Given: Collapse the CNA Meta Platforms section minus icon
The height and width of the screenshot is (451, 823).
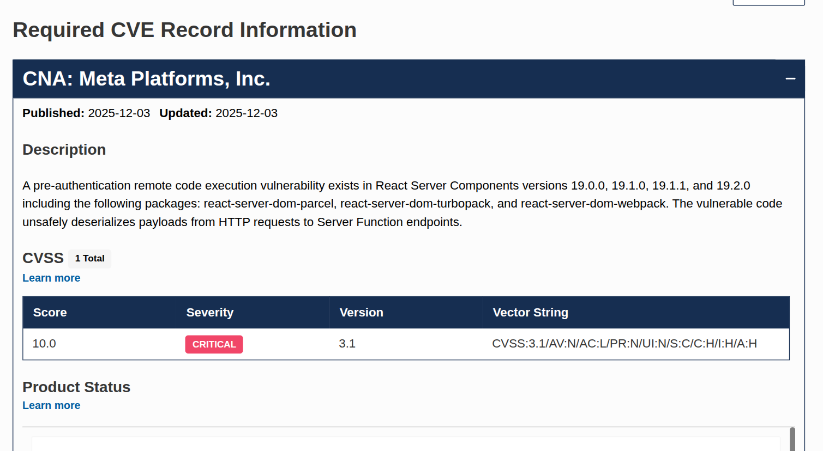Looking at the screenshot, I should (x=790, y=79).
